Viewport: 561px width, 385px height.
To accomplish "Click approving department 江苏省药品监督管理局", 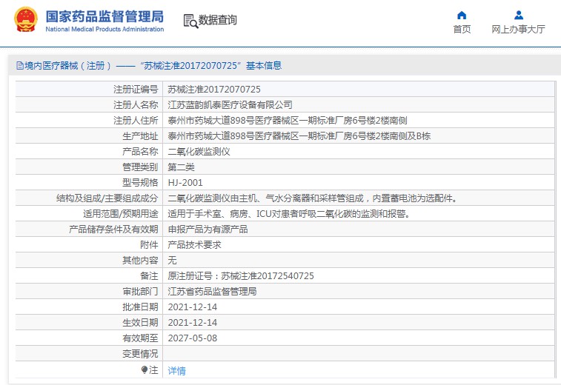I will [212, 292].
